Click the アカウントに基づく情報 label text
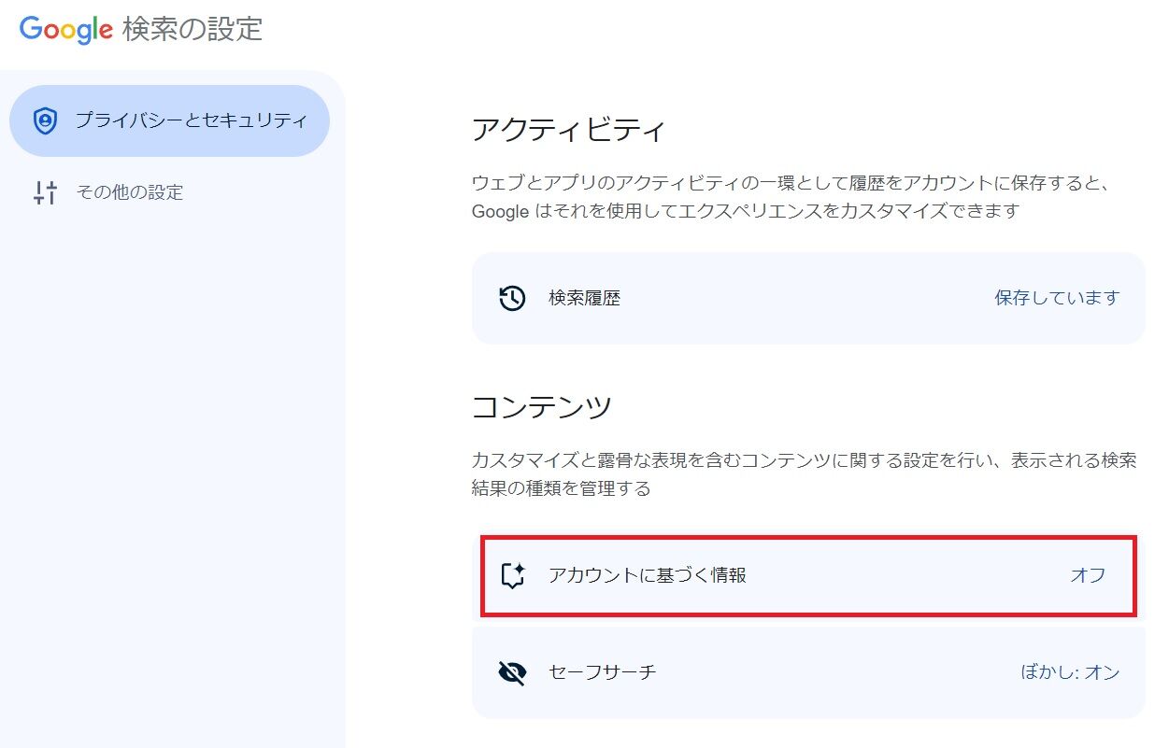The height and width of the screenshot is (748, 1169). click(648, 575)
